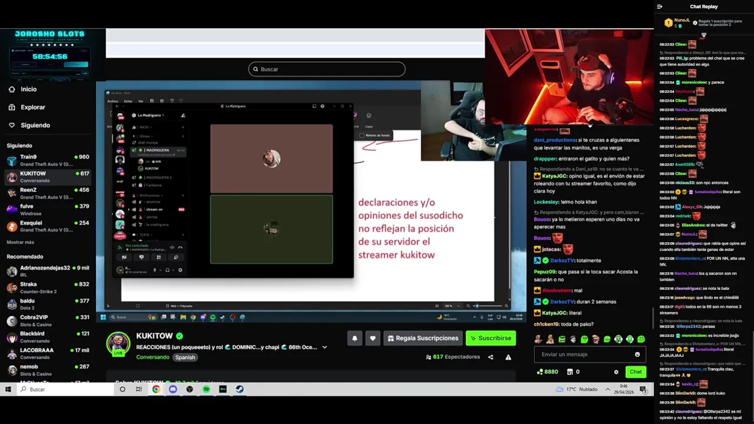This screenshot has height=424, width=754.
Task: Open Discord from taskbar
Action: click(x=173, y=389)
